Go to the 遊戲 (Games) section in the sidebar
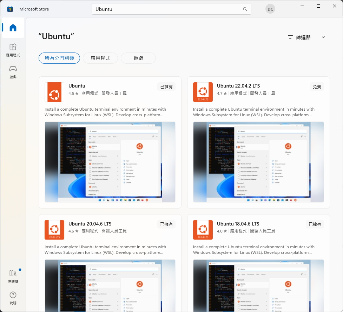 click(x=13, y=72)
